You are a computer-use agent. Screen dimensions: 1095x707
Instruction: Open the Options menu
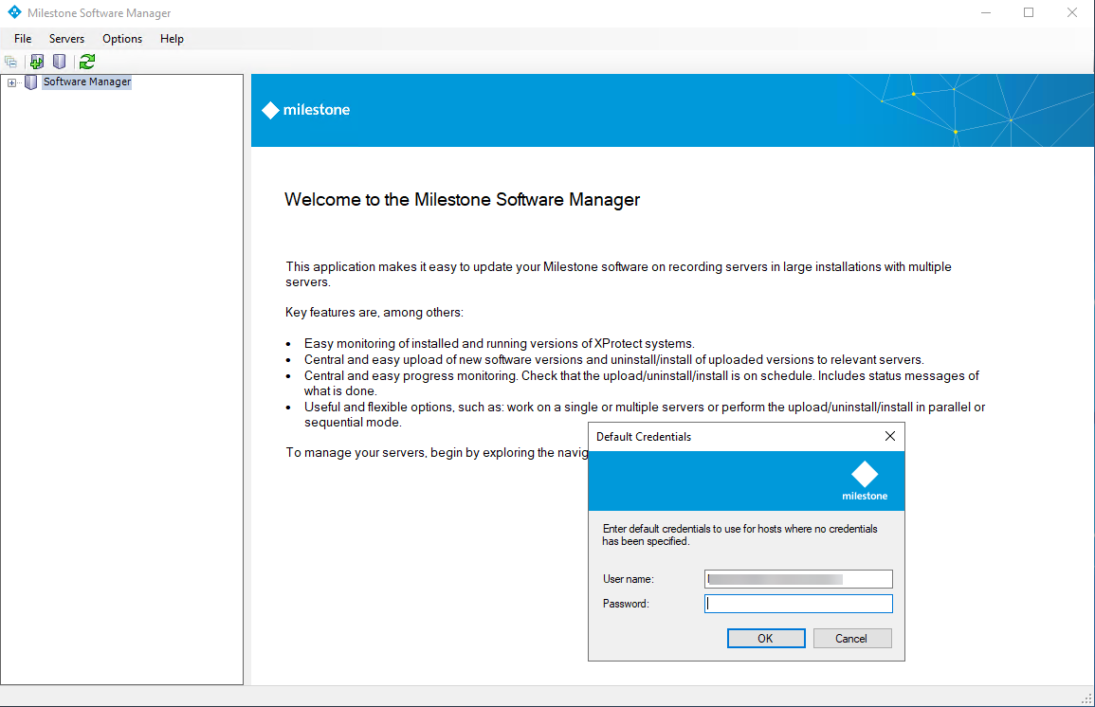[122, 39]
